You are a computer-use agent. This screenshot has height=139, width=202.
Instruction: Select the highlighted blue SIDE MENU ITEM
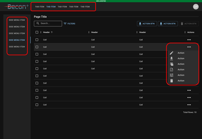pos(17,40)
